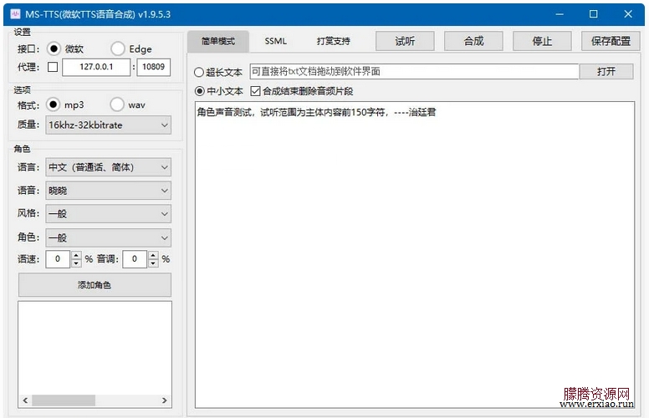This screenshot has width=649, height=418.
Task: Choose the mp3 format radio button
Action: (53, 104)
